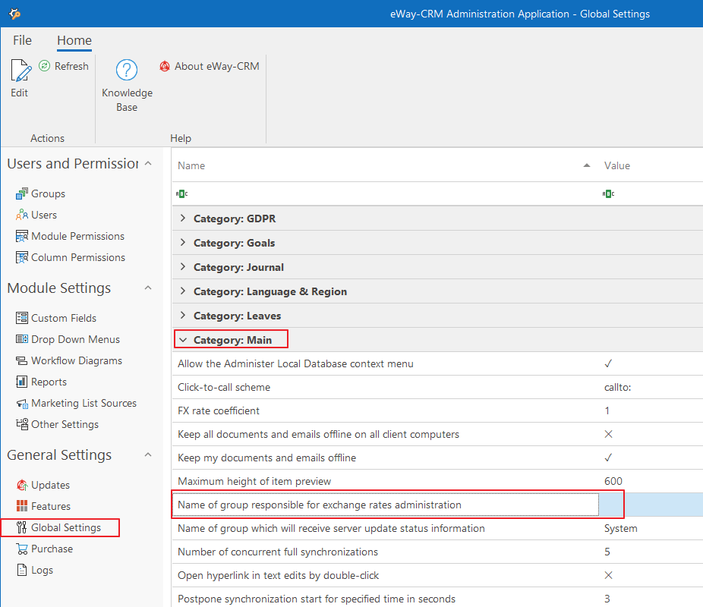Image resolution: width=703 pixels, height=607 pixels.
Task: Click the Edit pencil icon in ribbon
Action: [20, 72]
